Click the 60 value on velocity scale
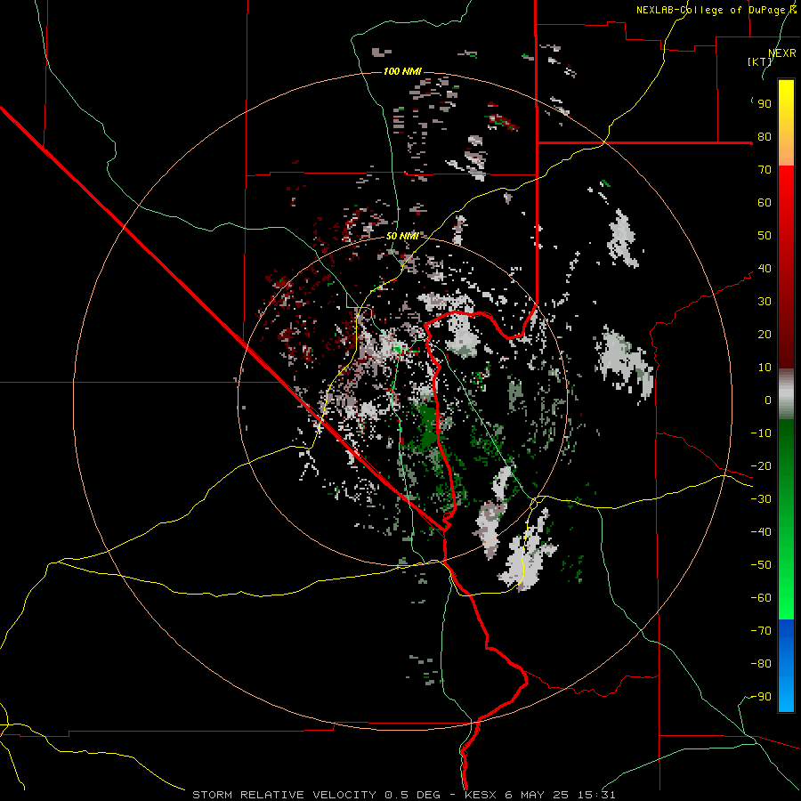 765,203
